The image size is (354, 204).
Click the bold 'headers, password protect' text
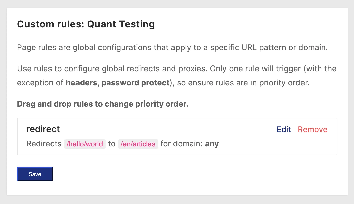(x=117, y=83)
